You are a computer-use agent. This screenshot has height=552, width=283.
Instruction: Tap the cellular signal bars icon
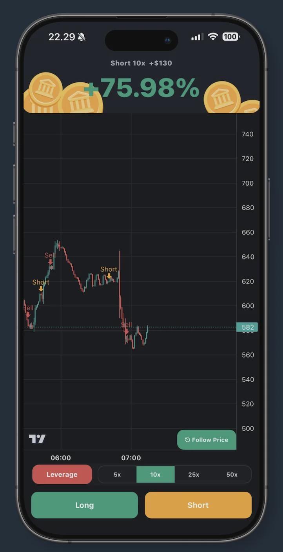(x=197, y=37)
